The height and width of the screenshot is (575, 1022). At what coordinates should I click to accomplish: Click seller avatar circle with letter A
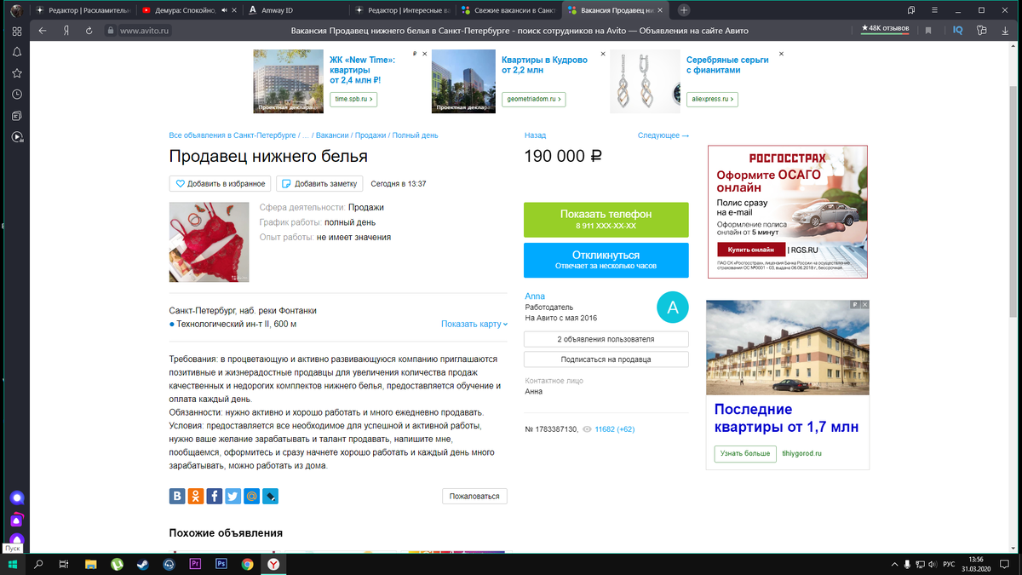(673, 308)
